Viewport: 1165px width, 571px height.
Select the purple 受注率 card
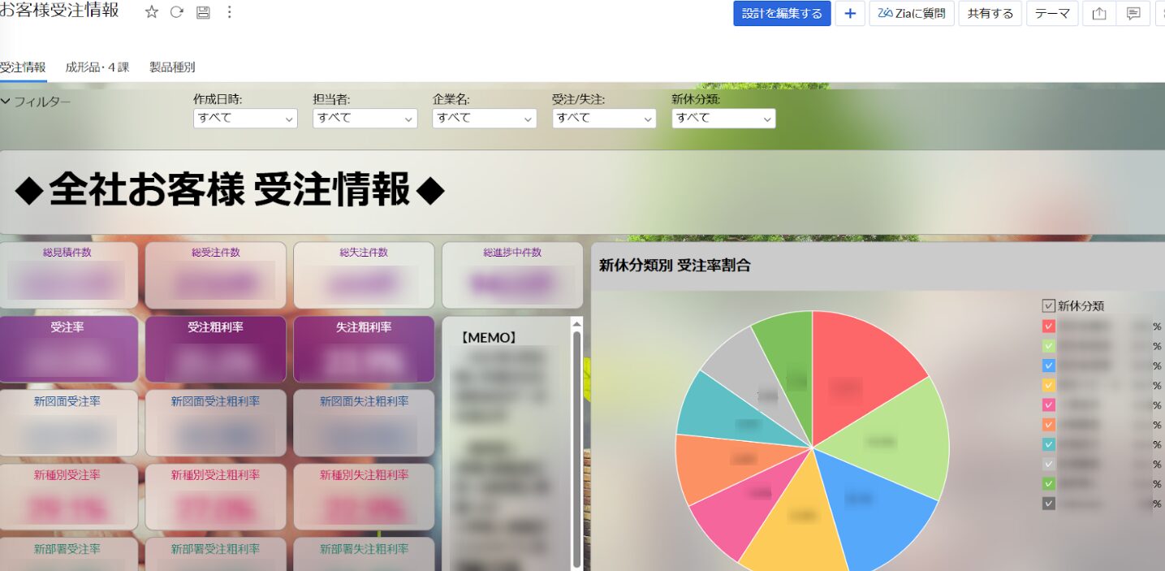click(67, 349)
